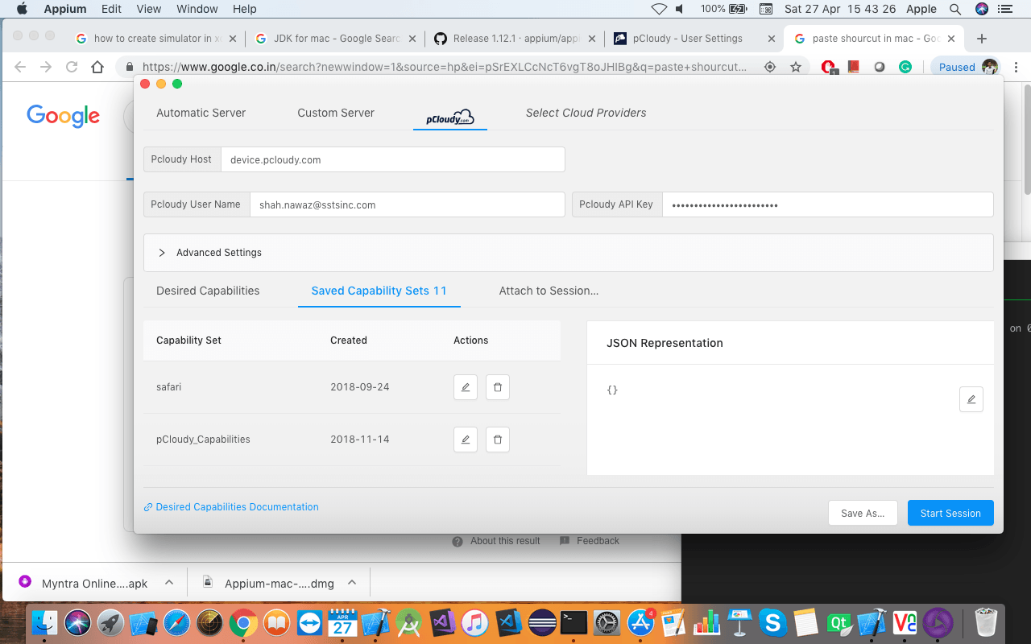This screenshot has width=1031, height=644.
Task: Open TeamViewer in the Dock
Action: (309, 623)
